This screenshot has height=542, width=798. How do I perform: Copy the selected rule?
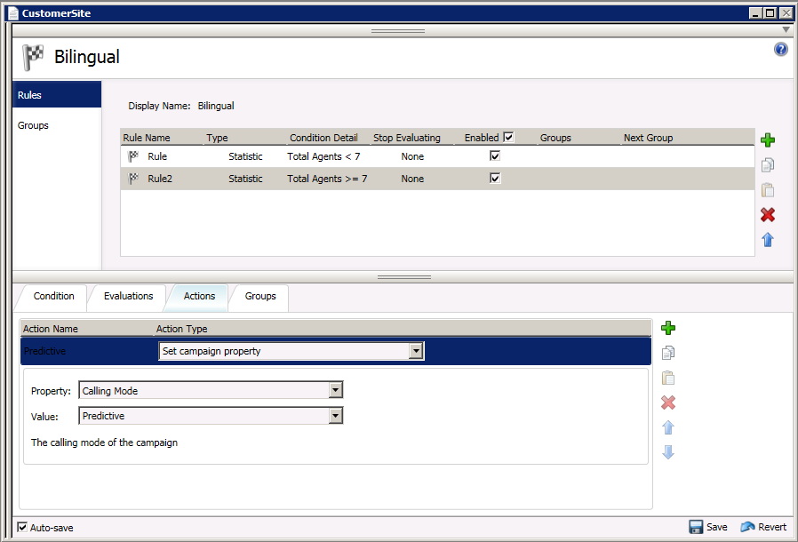coord(768,164)
